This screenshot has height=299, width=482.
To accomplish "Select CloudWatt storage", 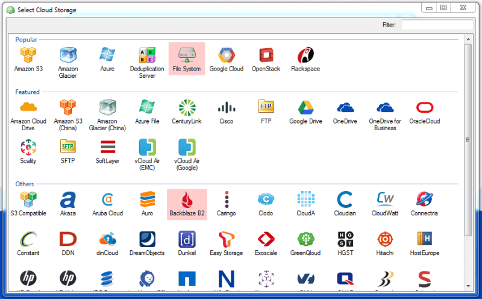I will click(x=385, y=204).
